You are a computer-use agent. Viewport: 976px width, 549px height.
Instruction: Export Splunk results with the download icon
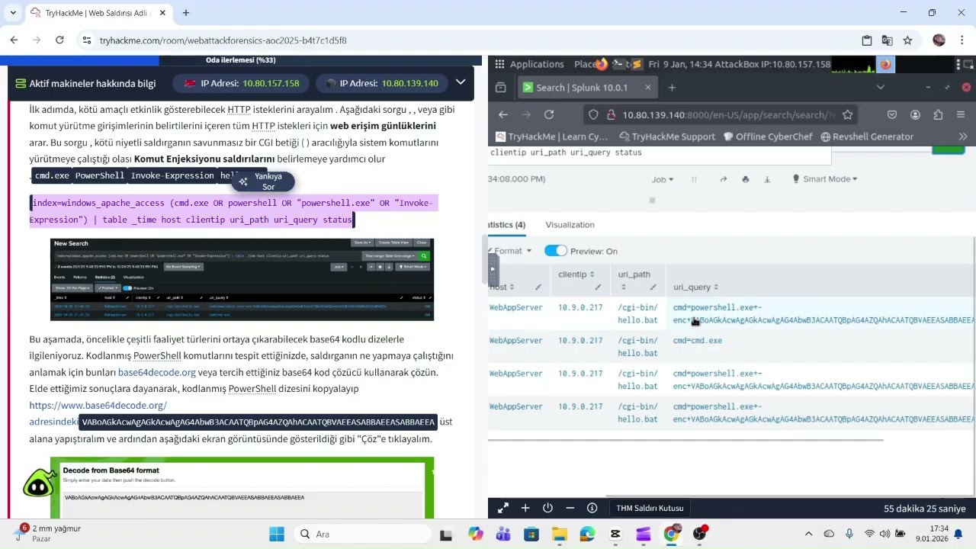click(767, 179)
